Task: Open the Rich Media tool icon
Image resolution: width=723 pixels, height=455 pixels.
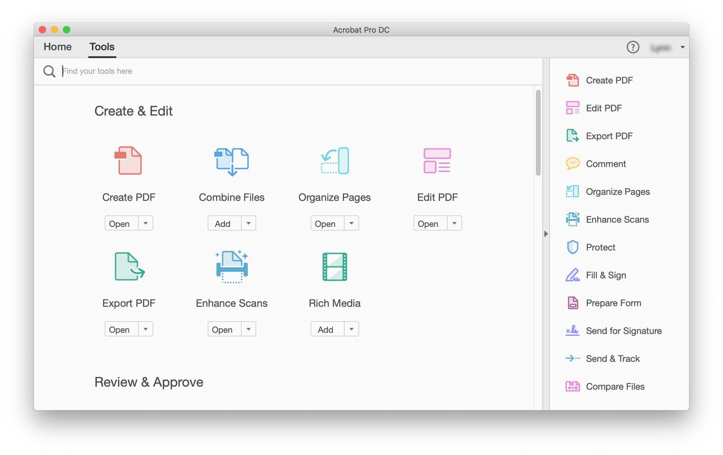Action: coord(334,266)
